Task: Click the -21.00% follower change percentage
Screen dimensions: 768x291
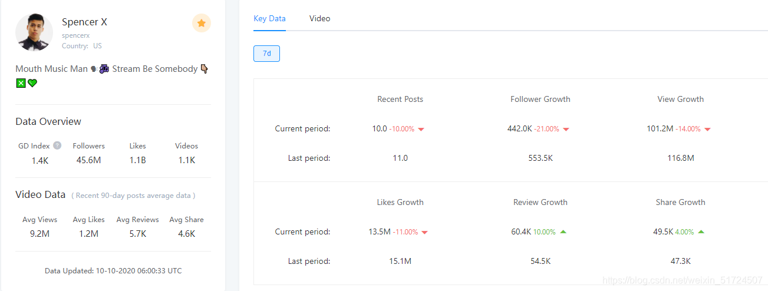Action: pyautogui.click(x=546, y=129)
